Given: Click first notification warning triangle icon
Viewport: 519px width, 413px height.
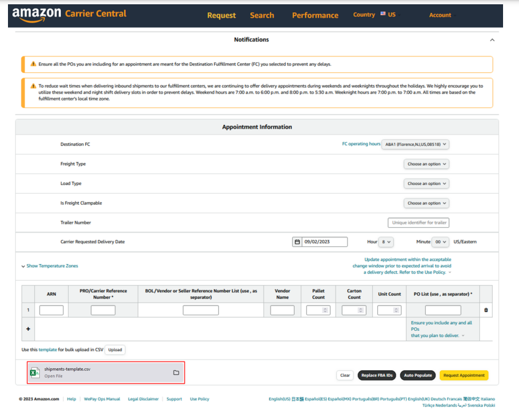Looking at the screenshot, I should [33, 64].
